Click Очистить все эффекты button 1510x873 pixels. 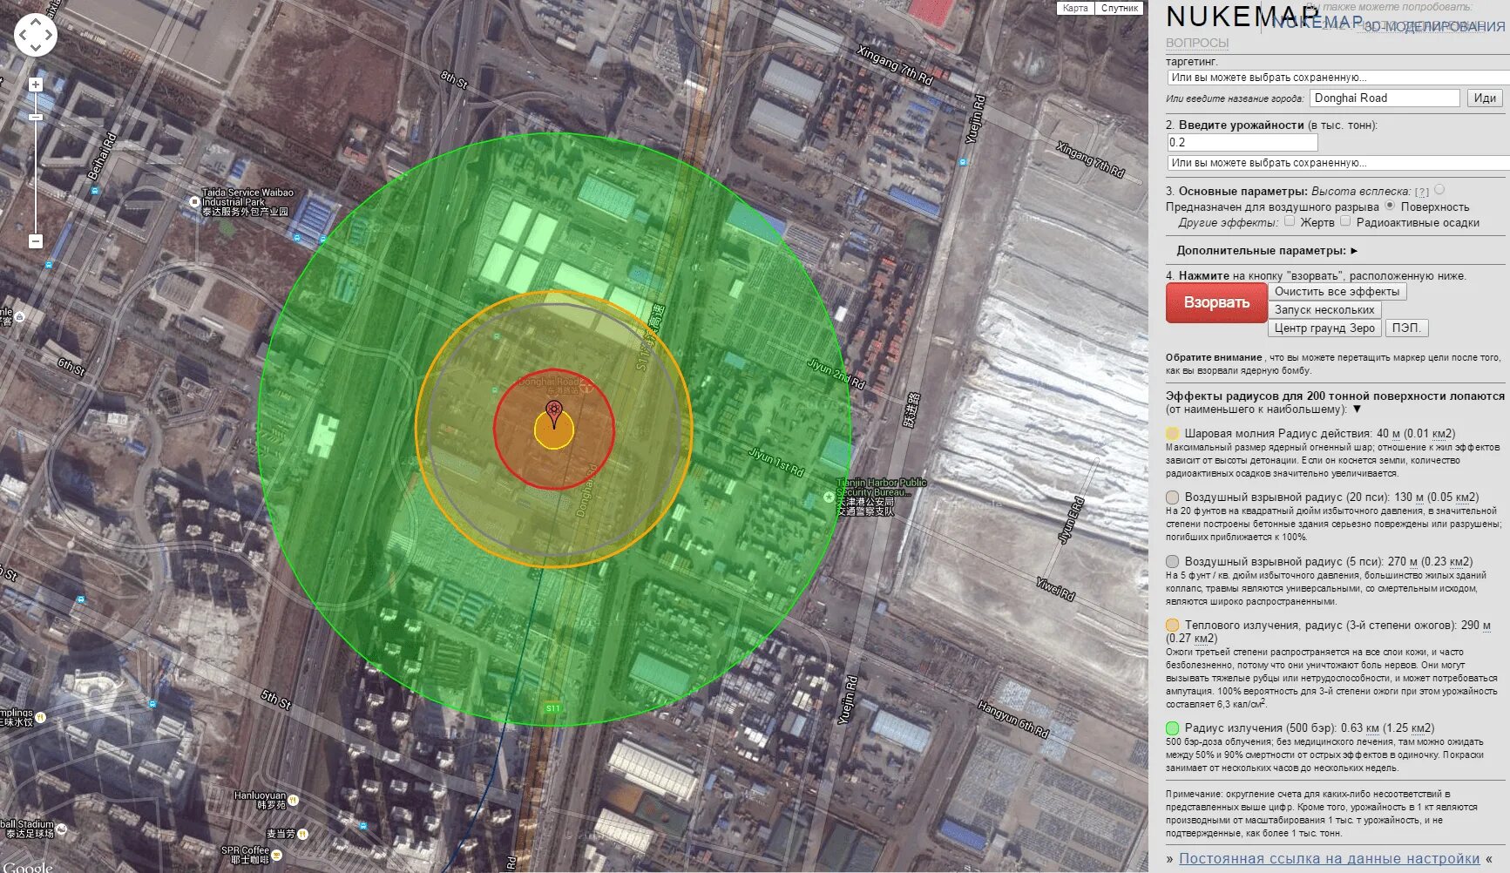[1337, 292]
